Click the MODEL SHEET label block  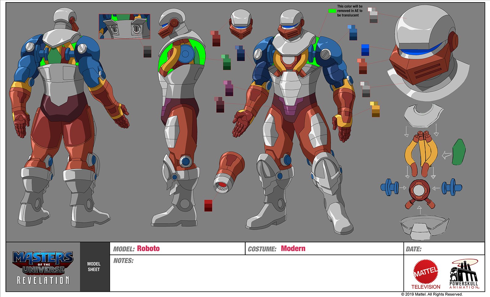(95, 267)
